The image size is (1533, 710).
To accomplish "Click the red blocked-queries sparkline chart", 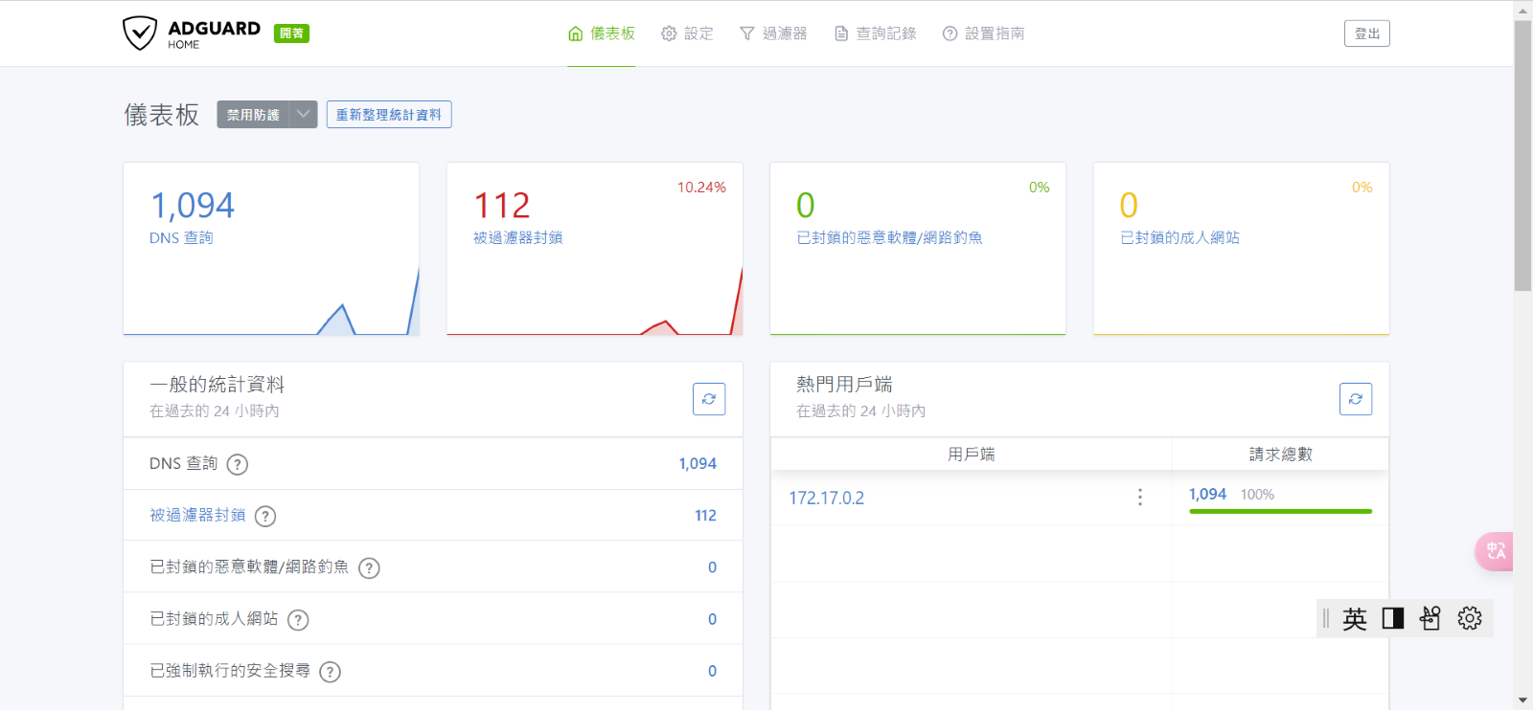I will pyautogui.click(x=594, y=301).
